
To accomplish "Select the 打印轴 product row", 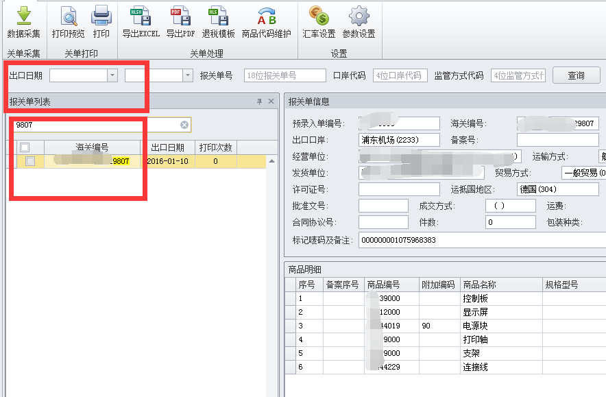I will click(446, 339).
